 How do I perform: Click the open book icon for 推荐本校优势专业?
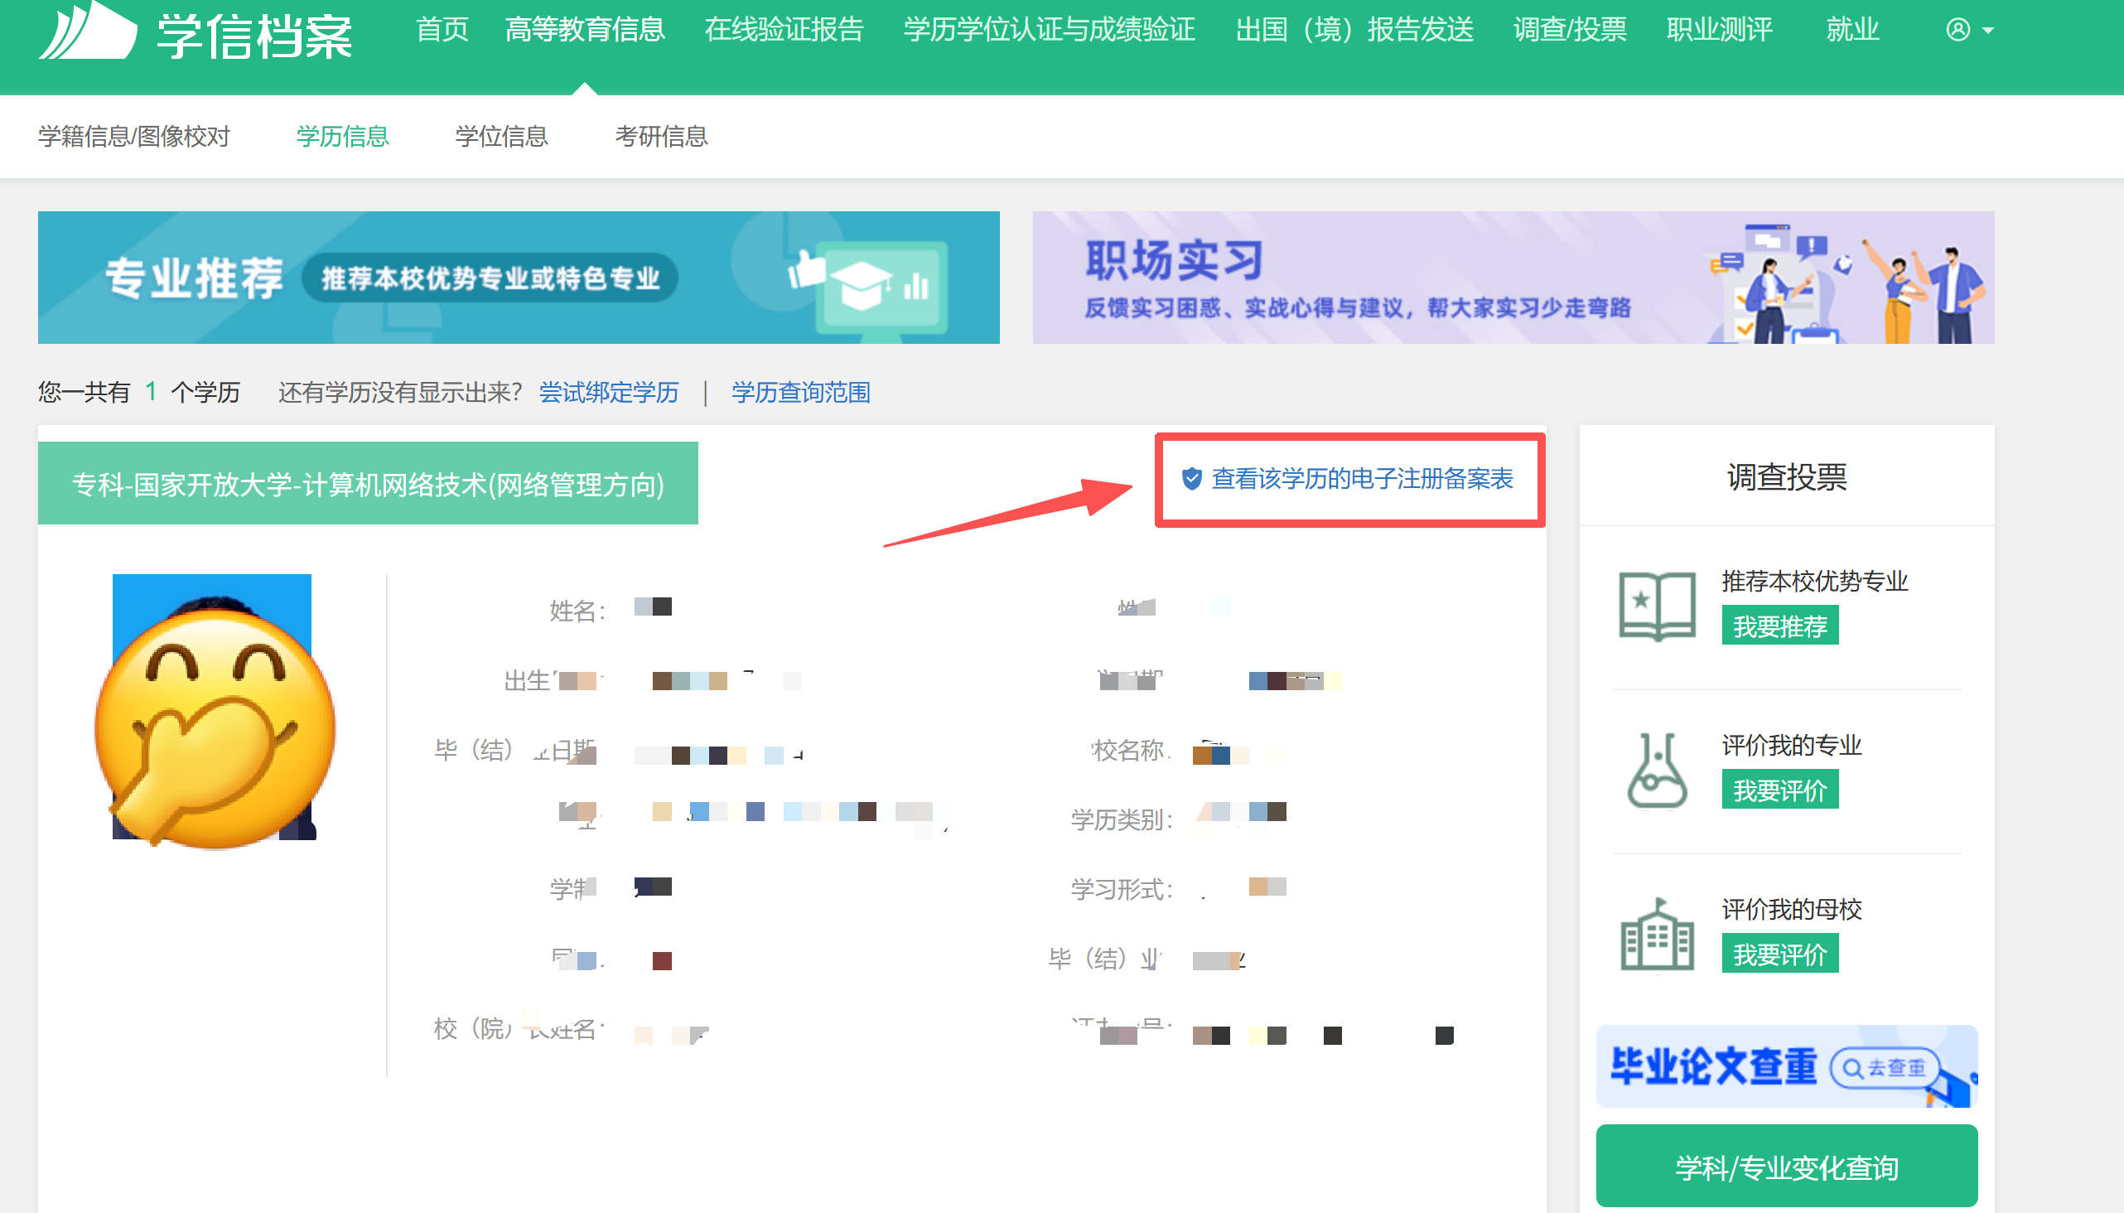(x=1657, y=606)
